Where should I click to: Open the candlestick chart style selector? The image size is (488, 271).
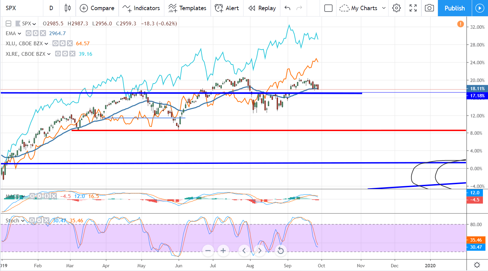click(x=68, y=8)
